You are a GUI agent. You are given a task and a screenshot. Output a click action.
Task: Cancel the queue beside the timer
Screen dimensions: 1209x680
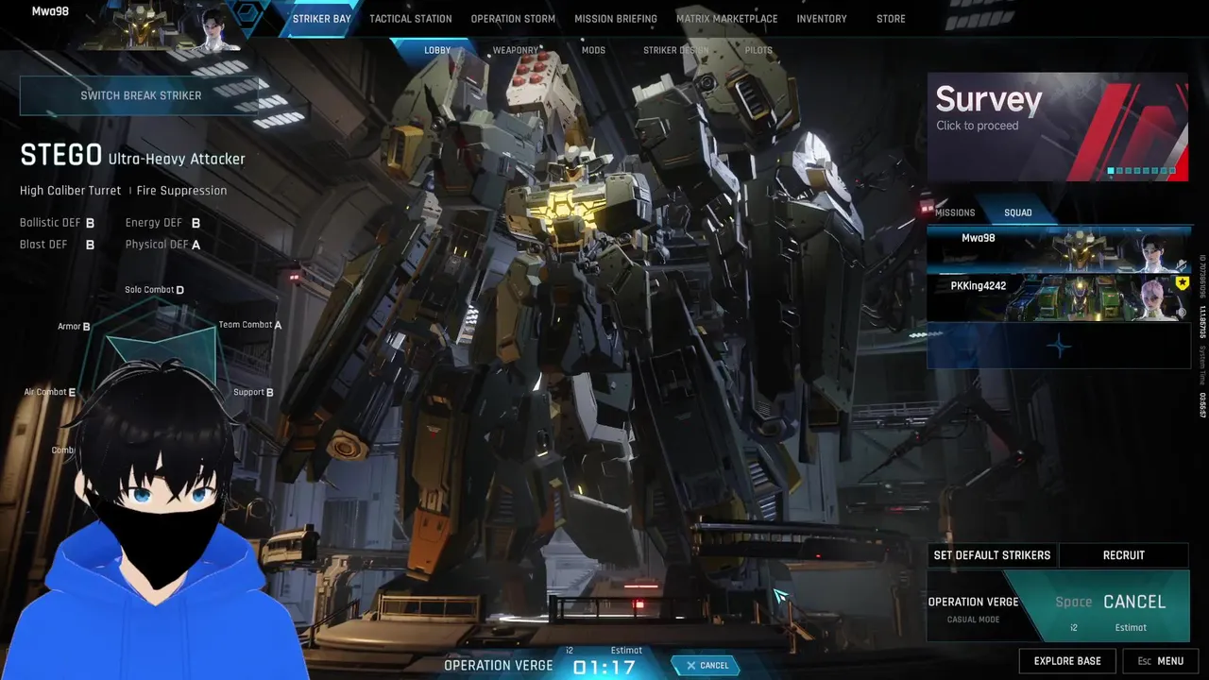[707, 666]
